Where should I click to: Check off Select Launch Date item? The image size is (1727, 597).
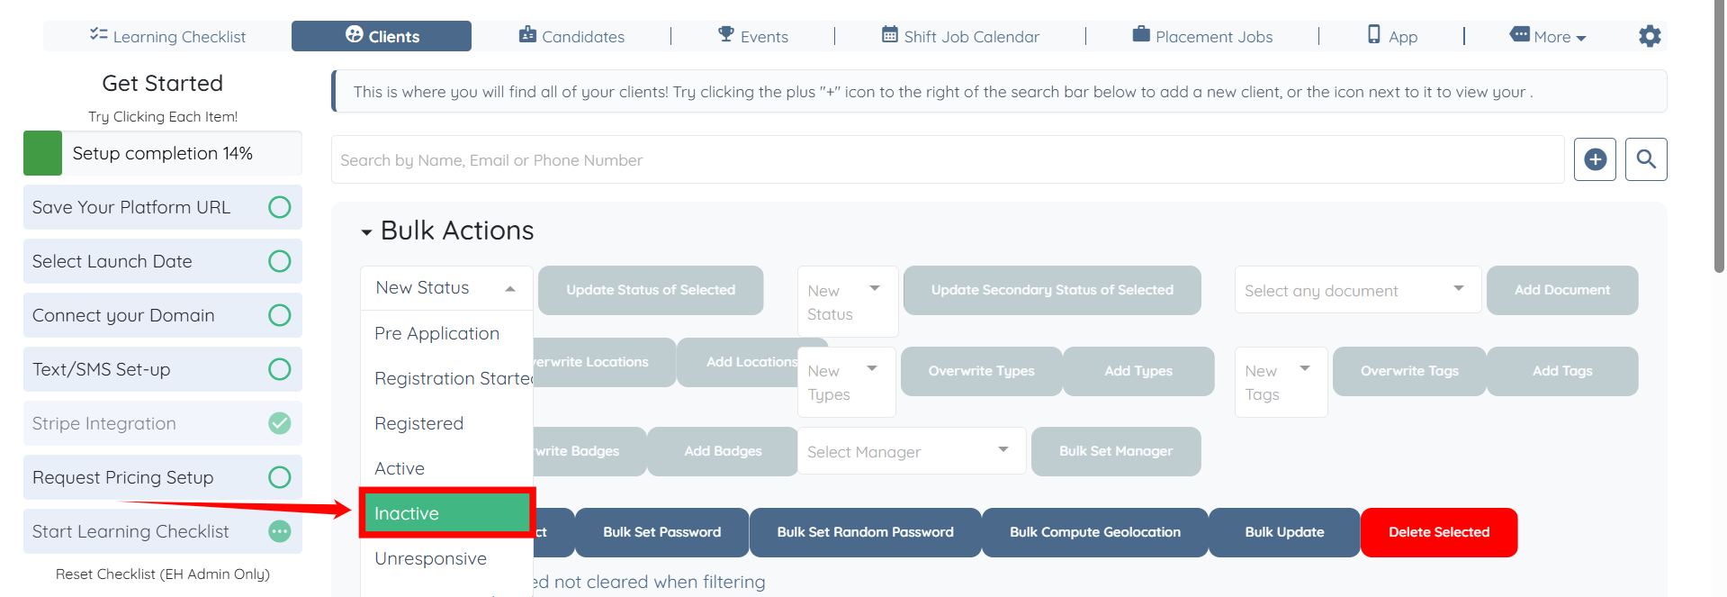tap(280, 261)
